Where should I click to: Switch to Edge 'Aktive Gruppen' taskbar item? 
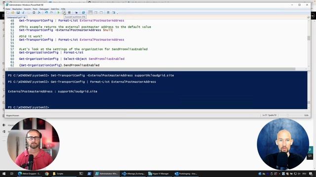click(29, 174)
